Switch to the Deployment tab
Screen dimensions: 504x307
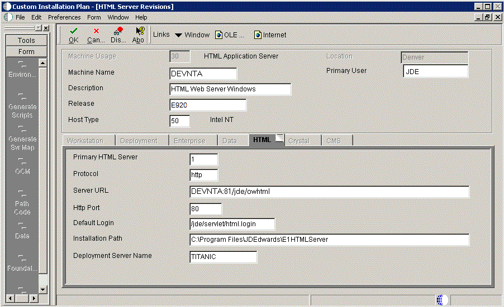(x=142, y=140)
